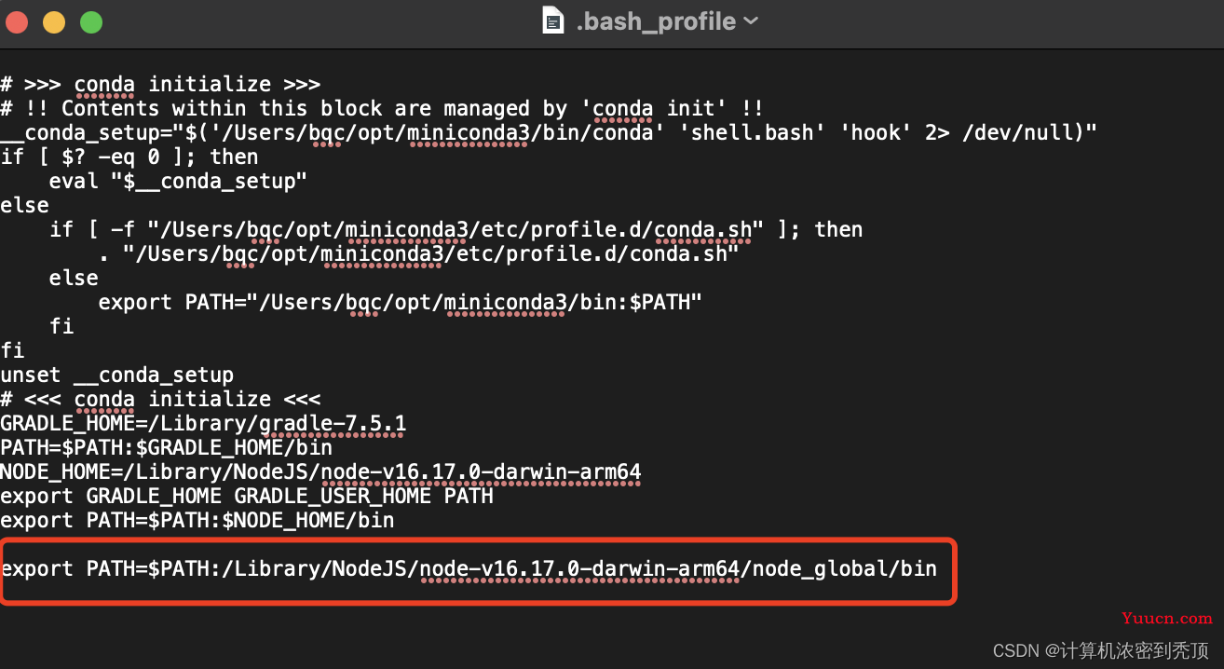The width and height of the screenshot is (1224, 669).
Task: Click the red close window button
Action: (x=18, y=21)
